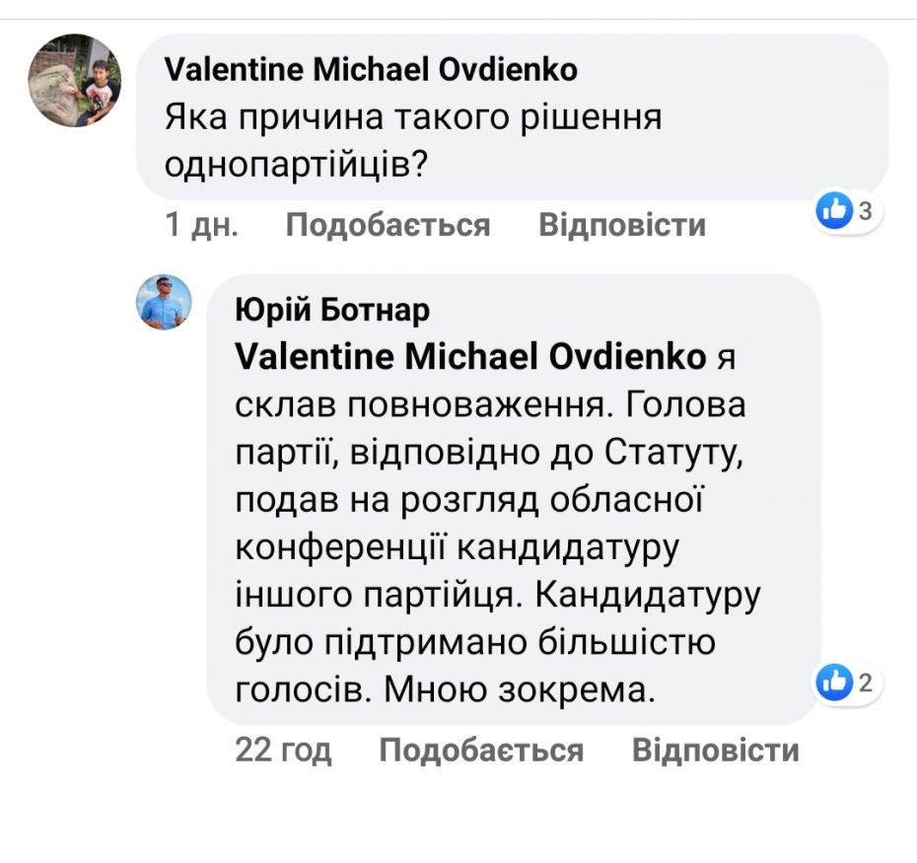Screen dimensions: 917x863
Task: Click the word "однопартійців?" in top comment
Action: pyautogui.click(x=297, y=165)
